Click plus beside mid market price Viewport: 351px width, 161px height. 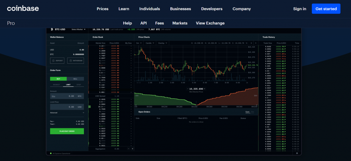(x=204, y=89)
